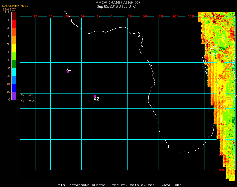This screenshot has height=187, width=237.
Task: Click the magenta X1 marker square
Action: point(68,72)
